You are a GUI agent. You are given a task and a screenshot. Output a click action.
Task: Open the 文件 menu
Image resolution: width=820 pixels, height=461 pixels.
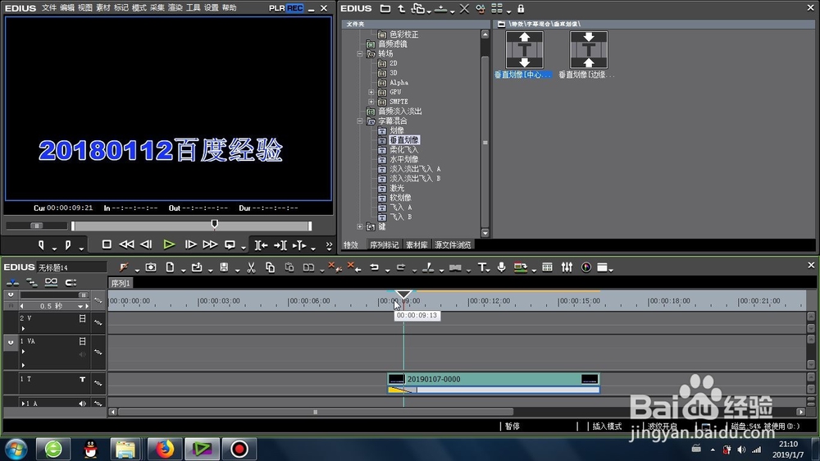[x=49, y=8]
